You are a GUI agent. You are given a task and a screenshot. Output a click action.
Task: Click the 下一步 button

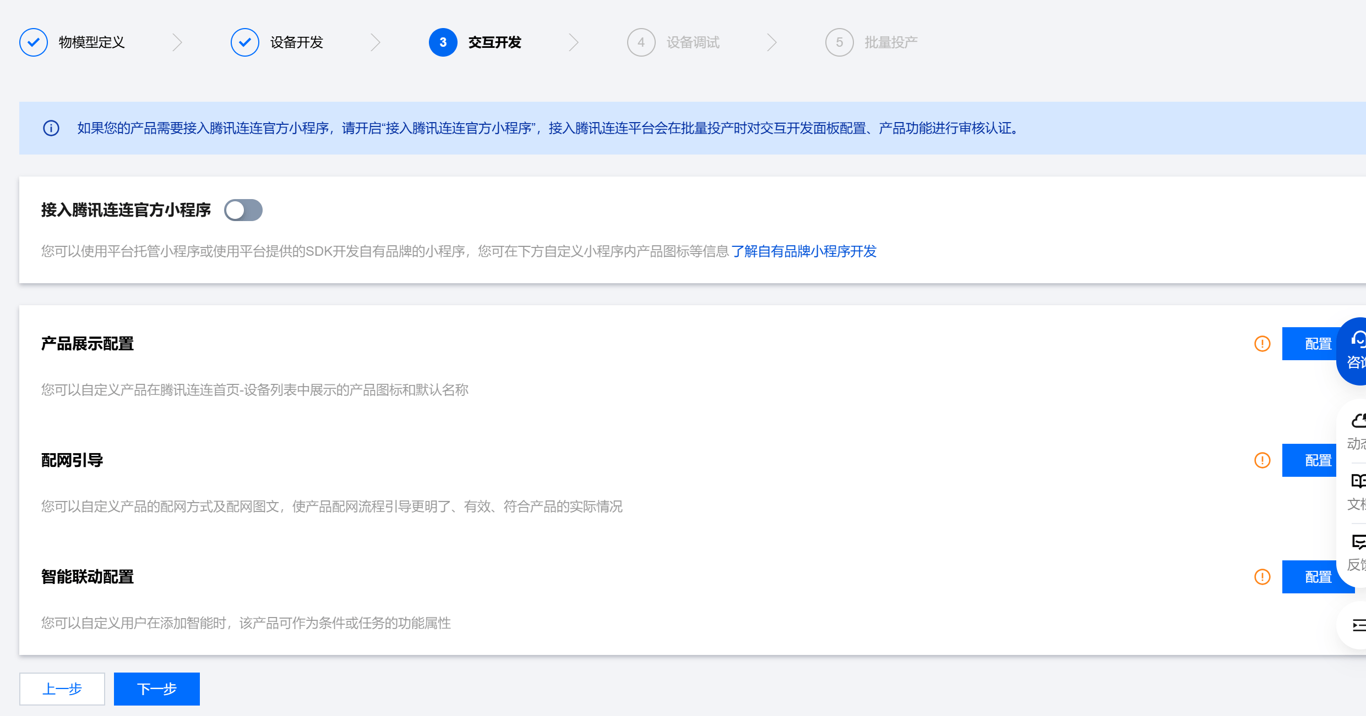click(156, 689)
